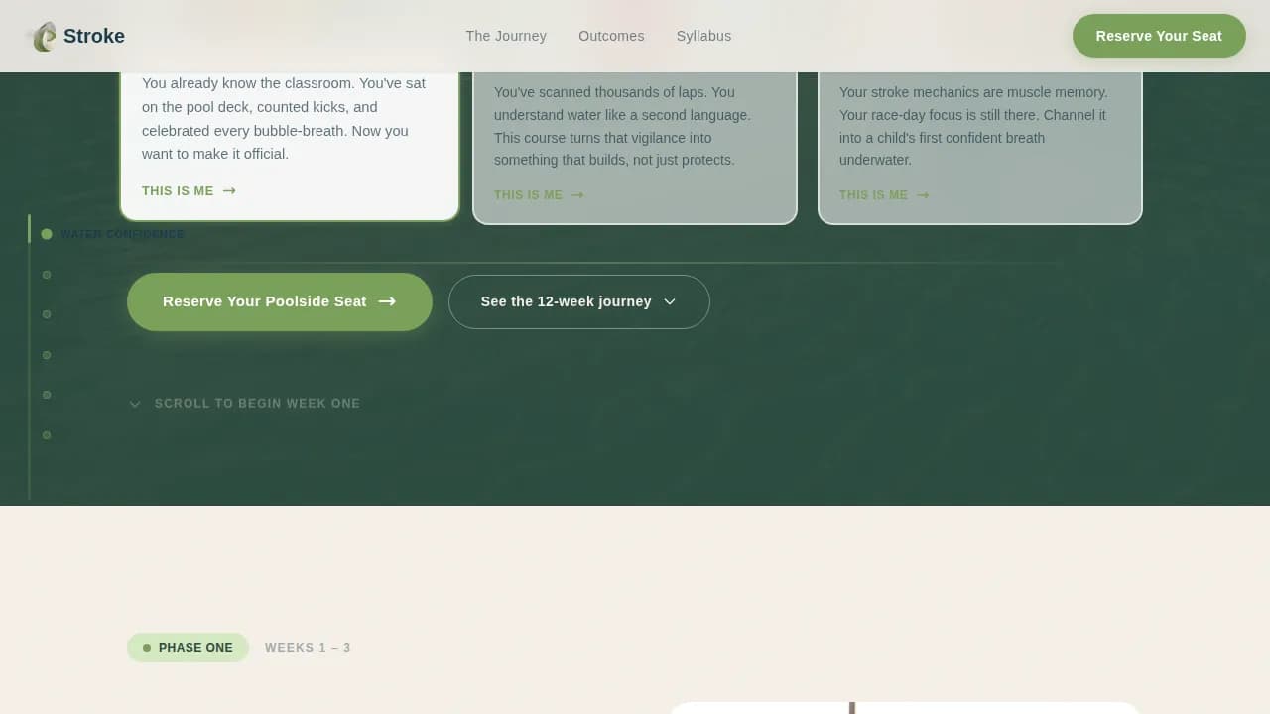
Task: Click the bottom dot on the left timeline
Action: (x=46, y=435)
